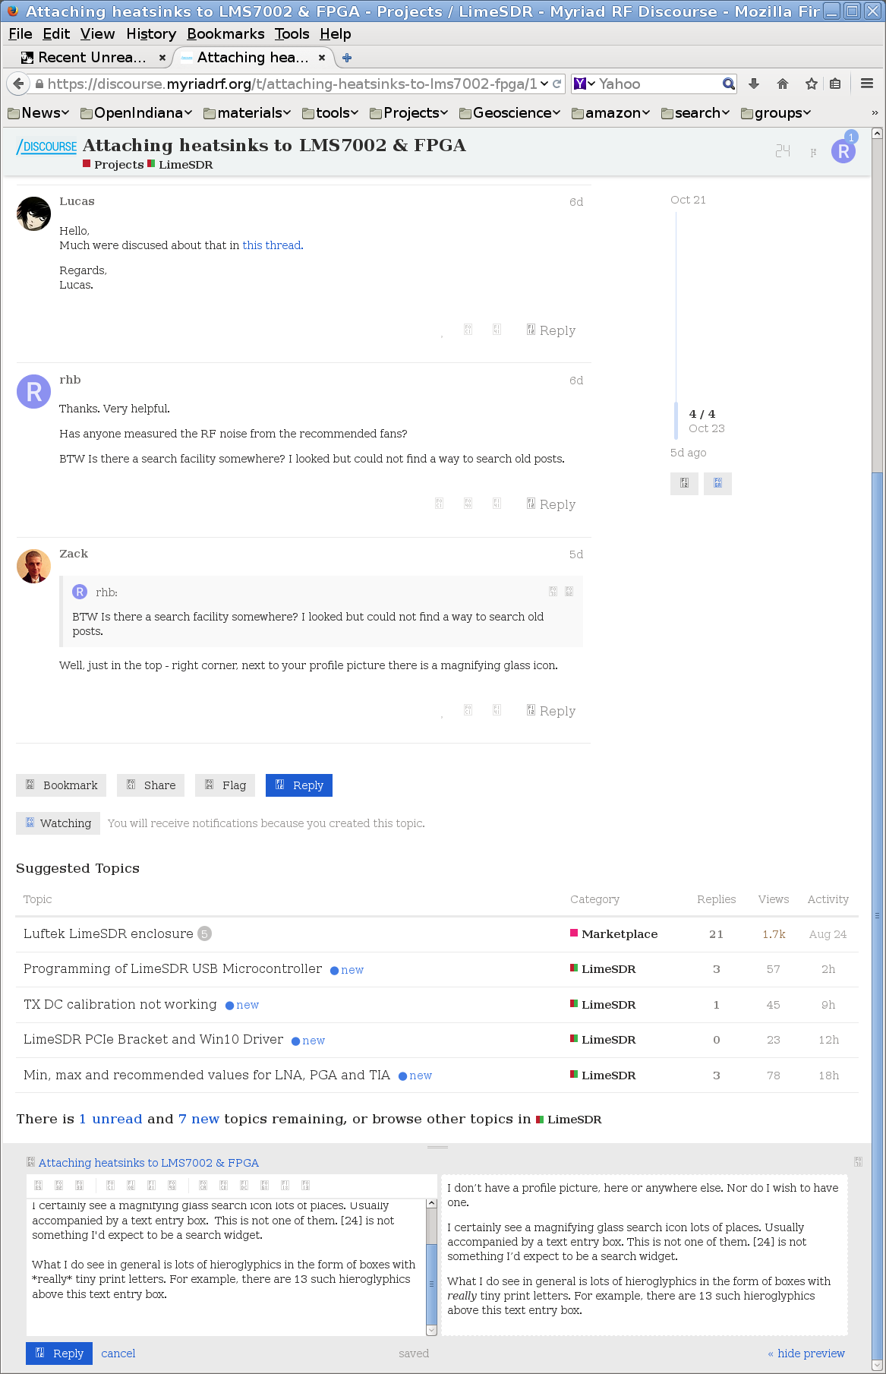This screenshot has width=886, height=1374.
Task: Collapse the composer using the top-right glyph
Action: click(x=858, y=1162)
